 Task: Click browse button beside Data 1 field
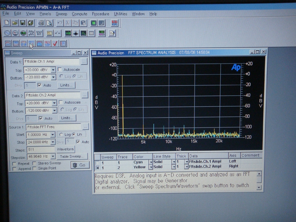(84, 61)
